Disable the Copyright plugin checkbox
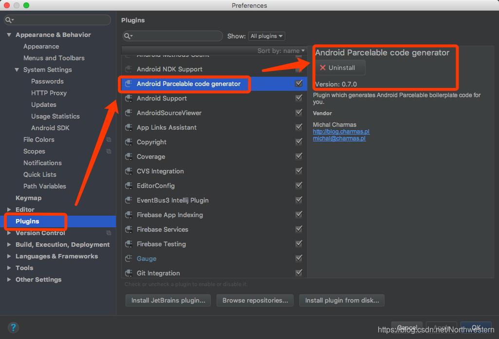 (299, 142)
